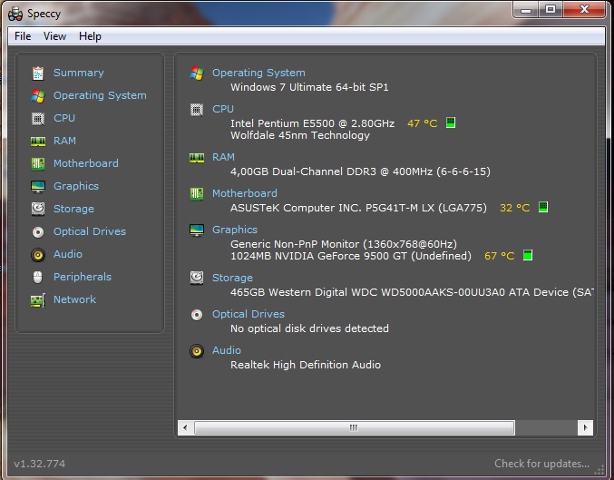Click the Motherboard icon in the sidebar

click(38, 164)
